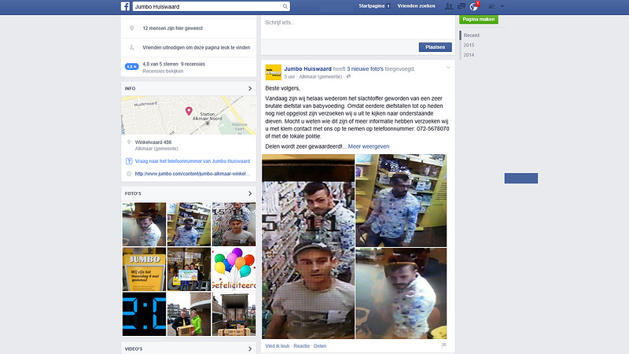
Task: Expand the FOTO'S section chevron
Action: coord(250,193)
